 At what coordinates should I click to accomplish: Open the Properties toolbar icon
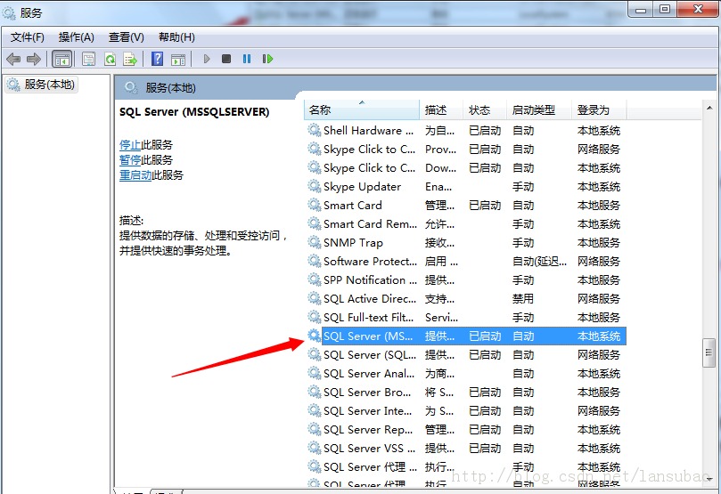(88, 59)
